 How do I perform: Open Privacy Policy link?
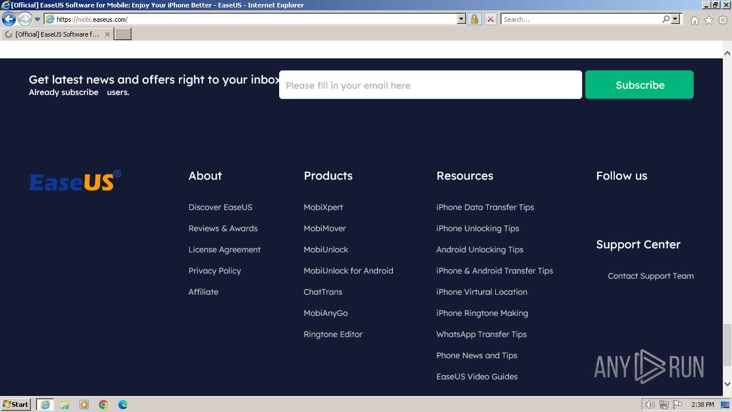coord(214,271)
